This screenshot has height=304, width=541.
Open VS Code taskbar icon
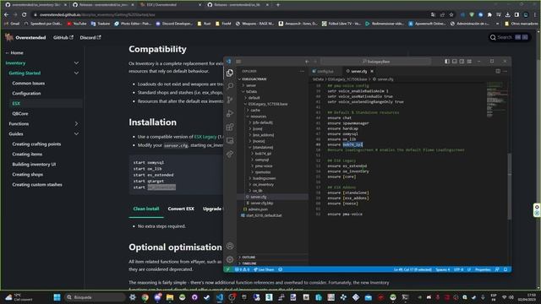tap(220, 297)
